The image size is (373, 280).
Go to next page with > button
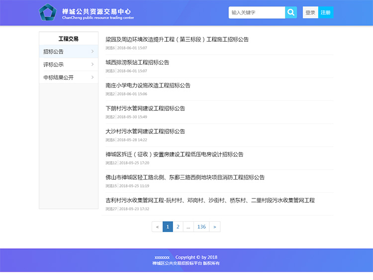pyautogui.click(x=215, y=227)
